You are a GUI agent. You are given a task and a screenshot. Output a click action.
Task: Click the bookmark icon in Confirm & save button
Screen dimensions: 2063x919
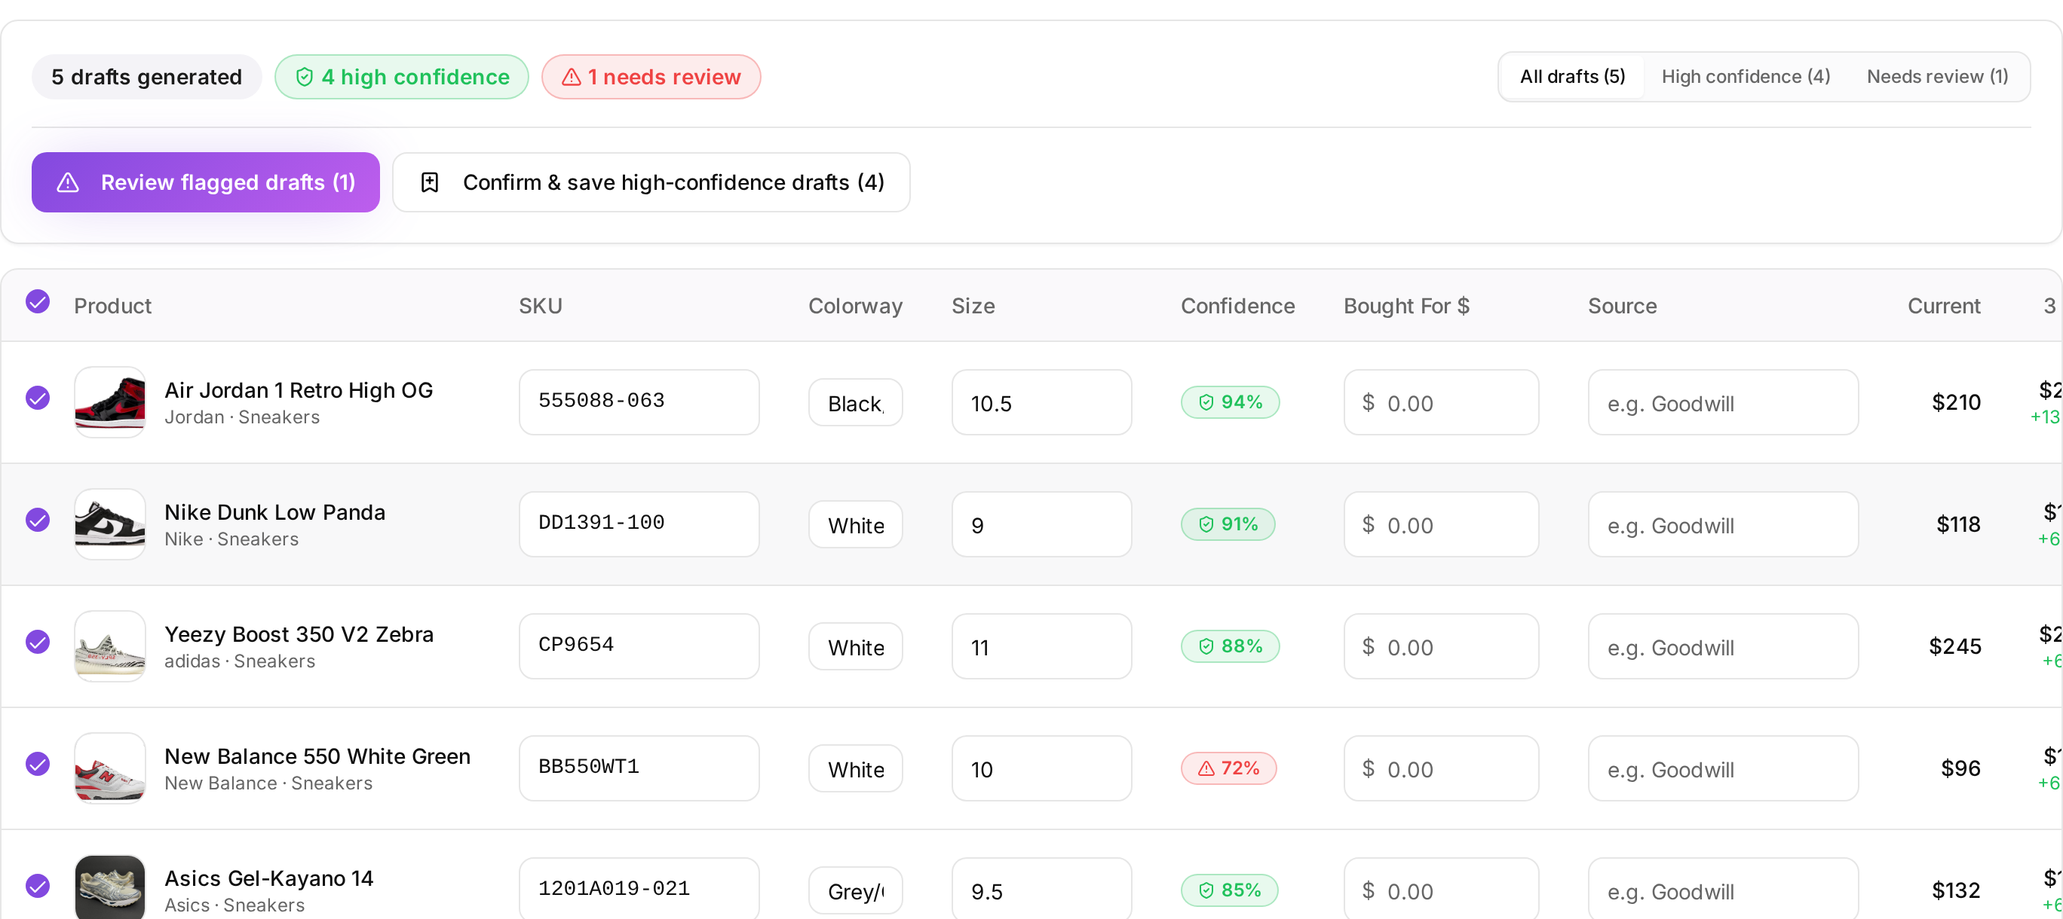(430, 182)
